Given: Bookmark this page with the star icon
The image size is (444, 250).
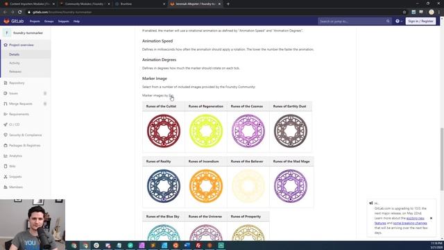Looking at the screenshot, I should click(x=404, y=12).
